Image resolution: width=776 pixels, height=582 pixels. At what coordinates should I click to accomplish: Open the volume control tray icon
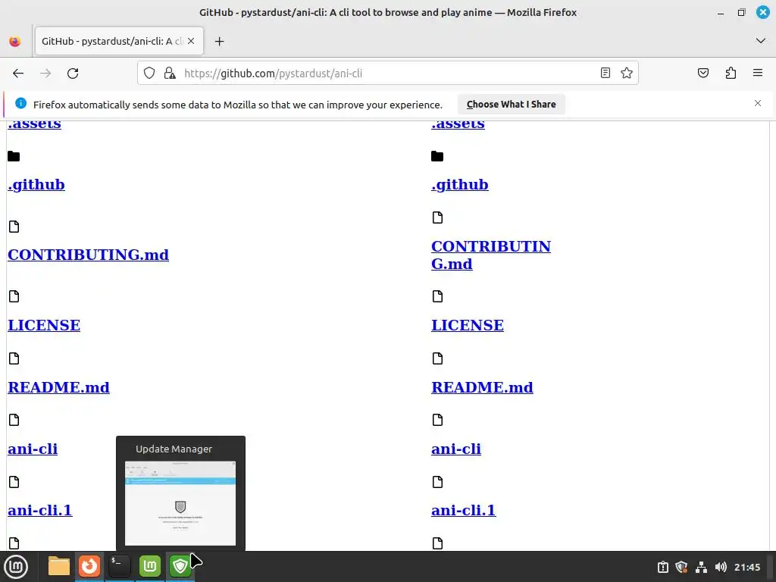(x=721, y=567)
